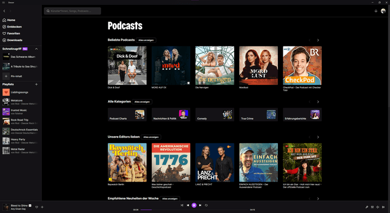The width and height of the screenshot is (390, 213).
Task: Open the CheckPod podcast cover
Action: point(302,65)
